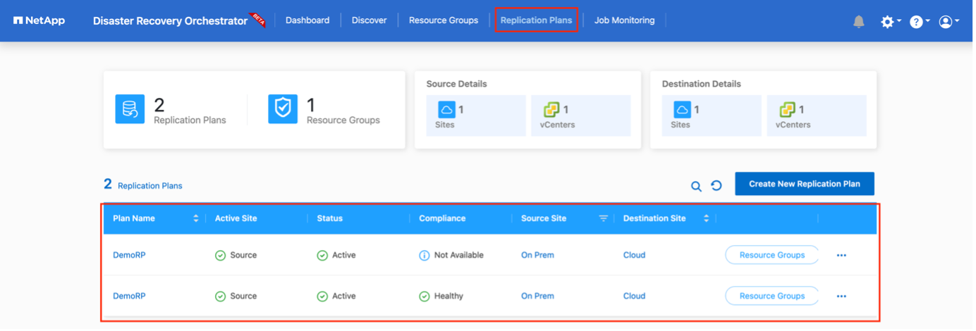Click the Resource Groups shield icon
Viewport: 976px width, 331px height.
(x=283, y=109)
